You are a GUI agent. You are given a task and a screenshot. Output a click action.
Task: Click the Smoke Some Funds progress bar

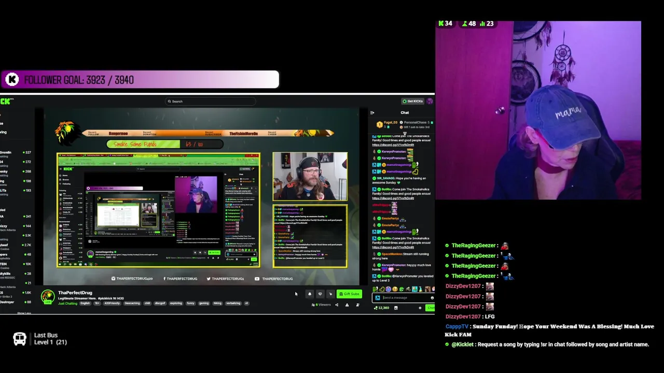click(x=165, y=145)
